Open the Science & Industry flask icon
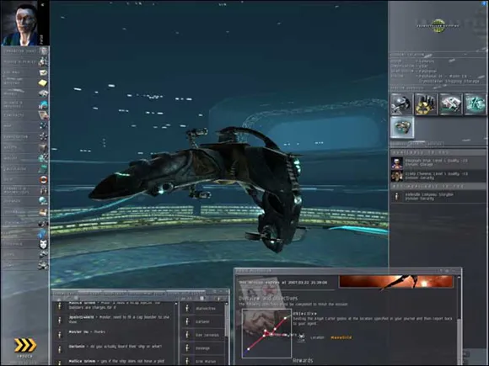 [43, 104]
